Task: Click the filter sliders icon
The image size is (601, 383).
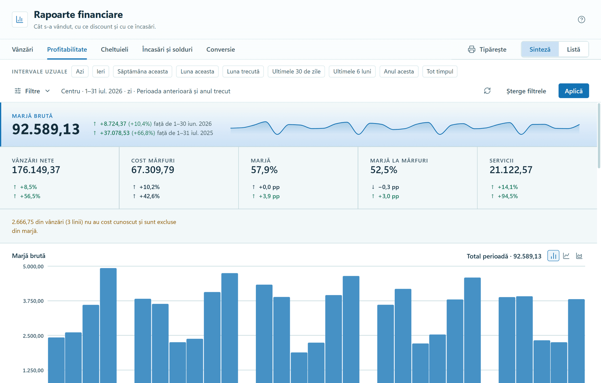Action: 18,91
